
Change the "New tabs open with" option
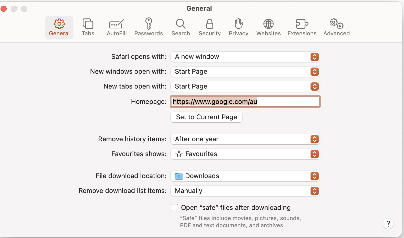pos(245,86)
